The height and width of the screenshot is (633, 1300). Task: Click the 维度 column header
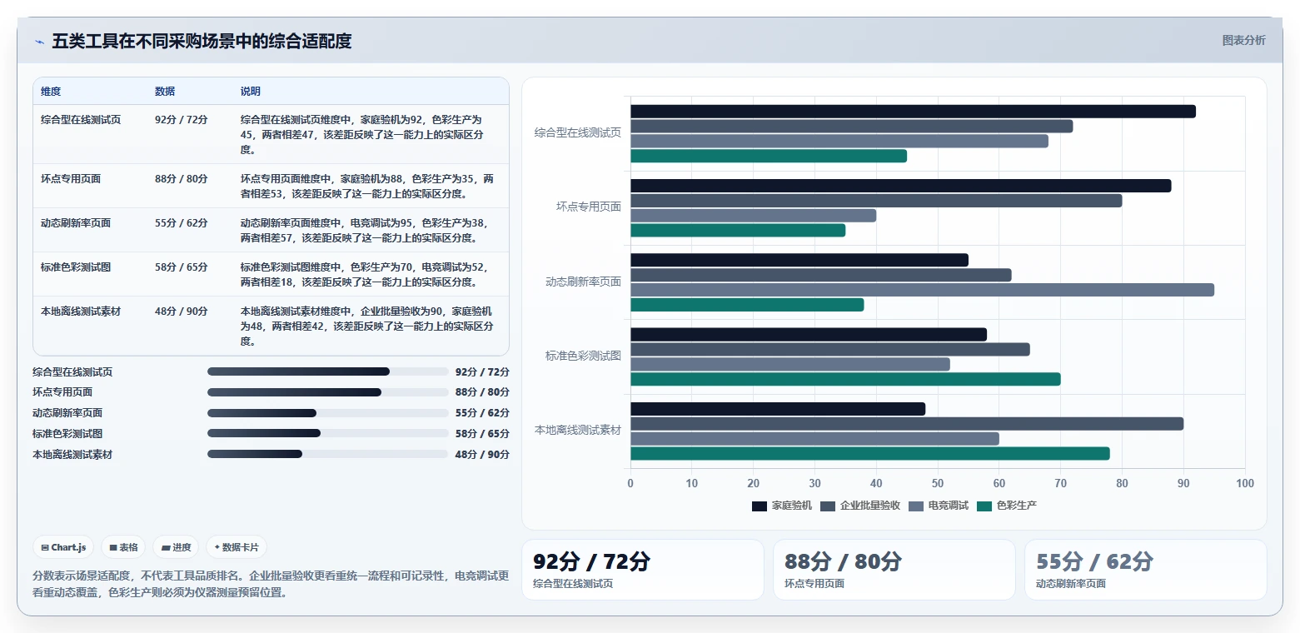point(51,92)
